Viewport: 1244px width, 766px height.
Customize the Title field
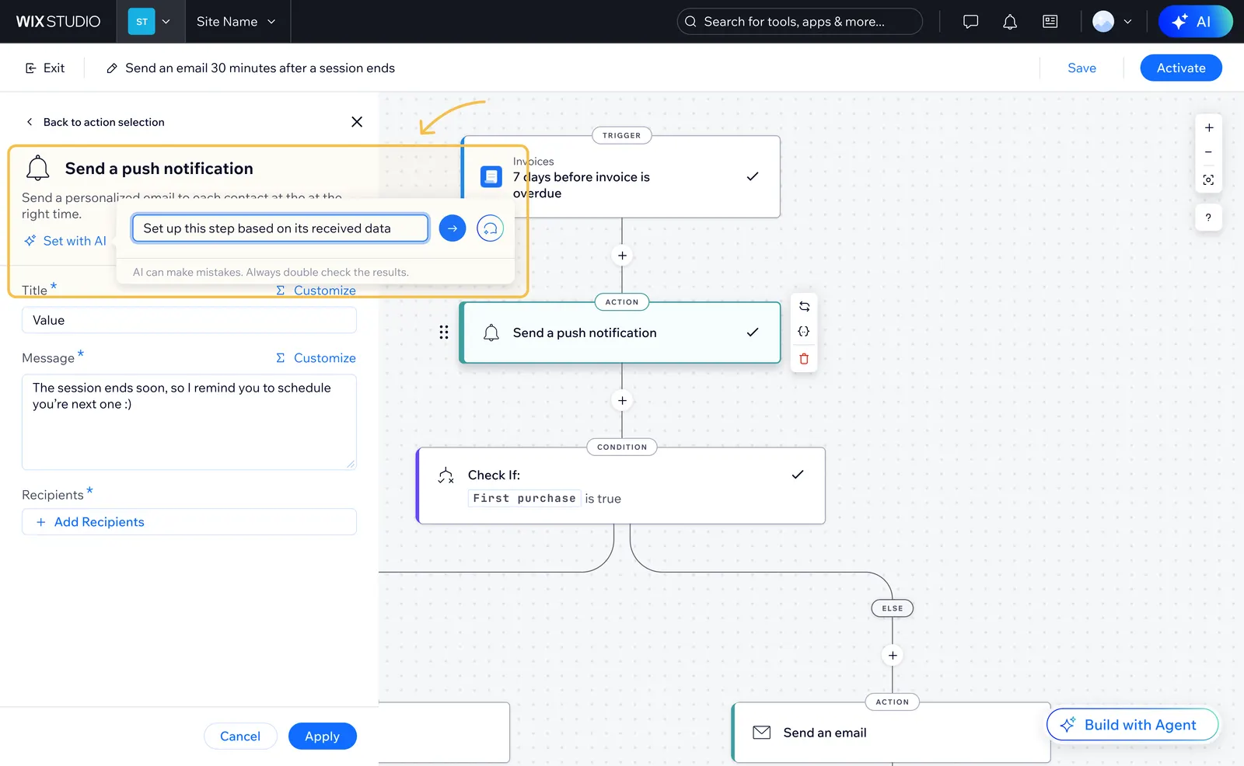tap(316, 290)
